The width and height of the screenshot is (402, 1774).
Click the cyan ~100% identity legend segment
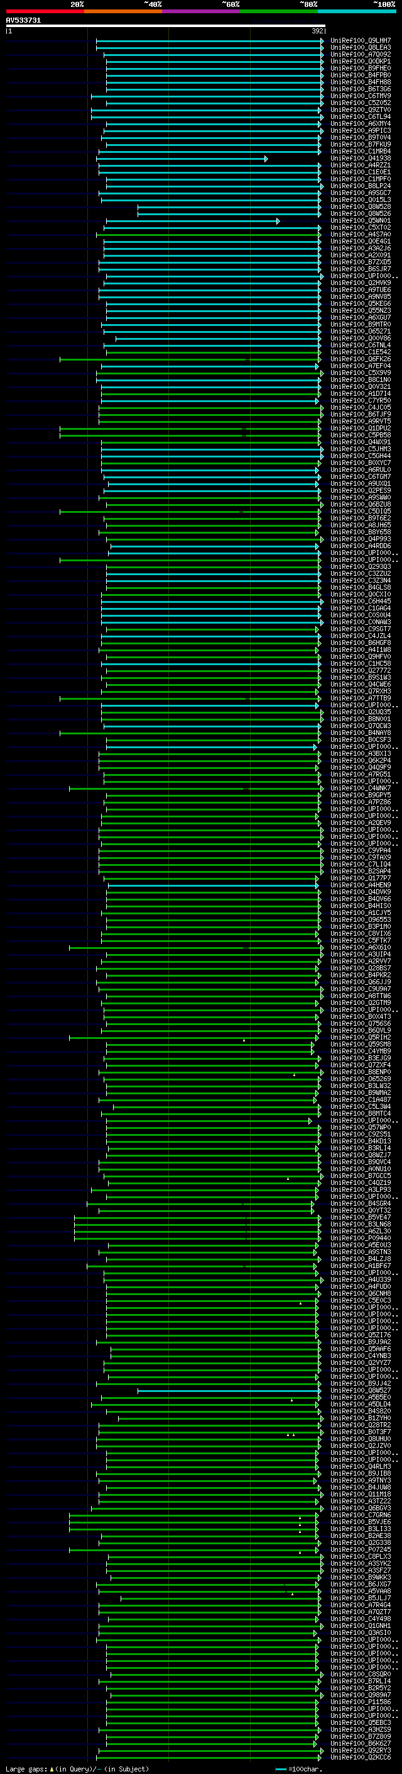(357, 11)
